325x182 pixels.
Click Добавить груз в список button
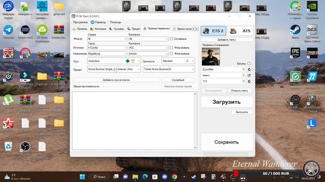[x=116, y=80]
